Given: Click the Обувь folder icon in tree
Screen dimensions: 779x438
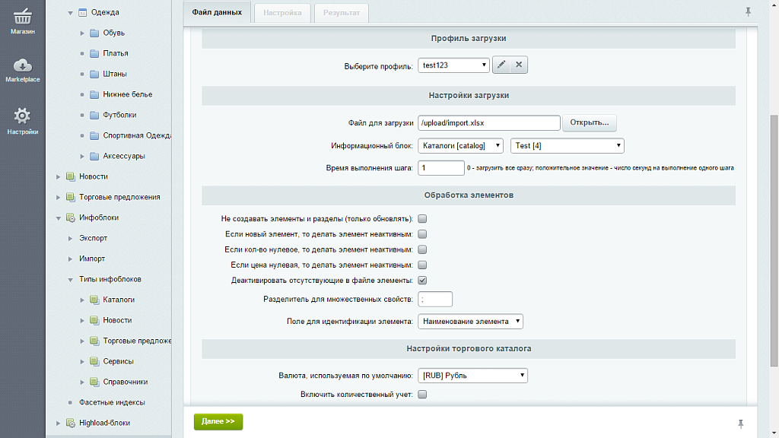Looking at the screenshot, I should coord(94,33).
